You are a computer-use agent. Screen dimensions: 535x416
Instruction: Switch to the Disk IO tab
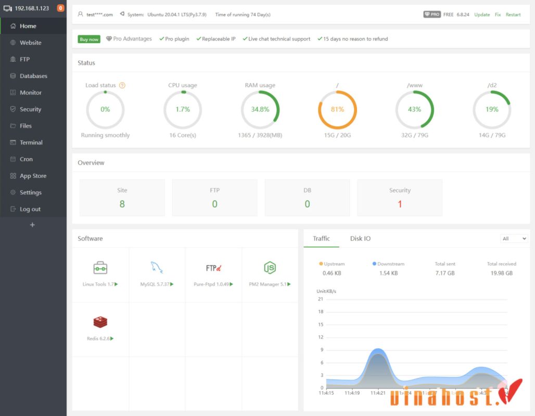pos(360,238)
